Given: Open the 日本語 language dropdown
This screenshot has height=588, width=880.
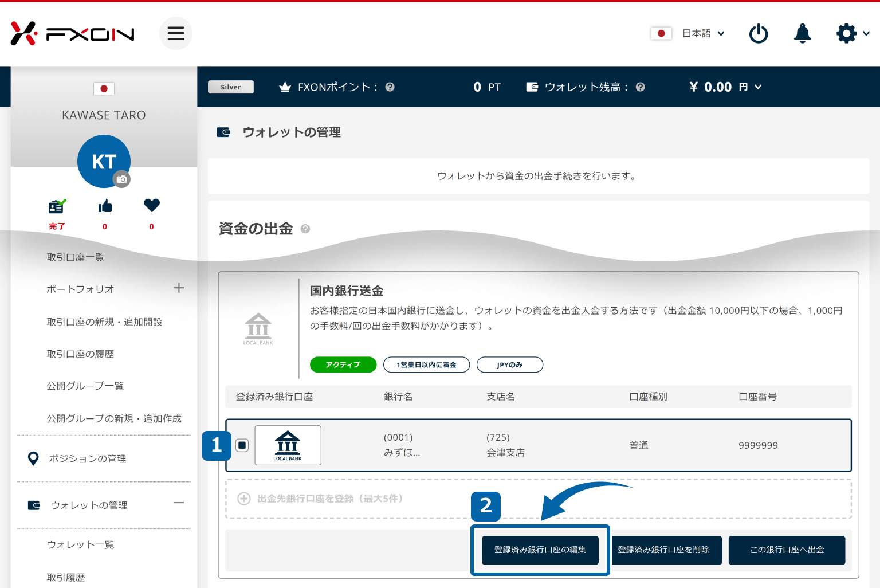Looking at the screenshot, I should 703,33.
